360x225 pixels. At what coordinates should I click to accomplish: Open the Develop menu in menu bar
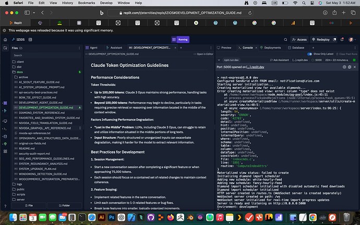tap(106, 3)
